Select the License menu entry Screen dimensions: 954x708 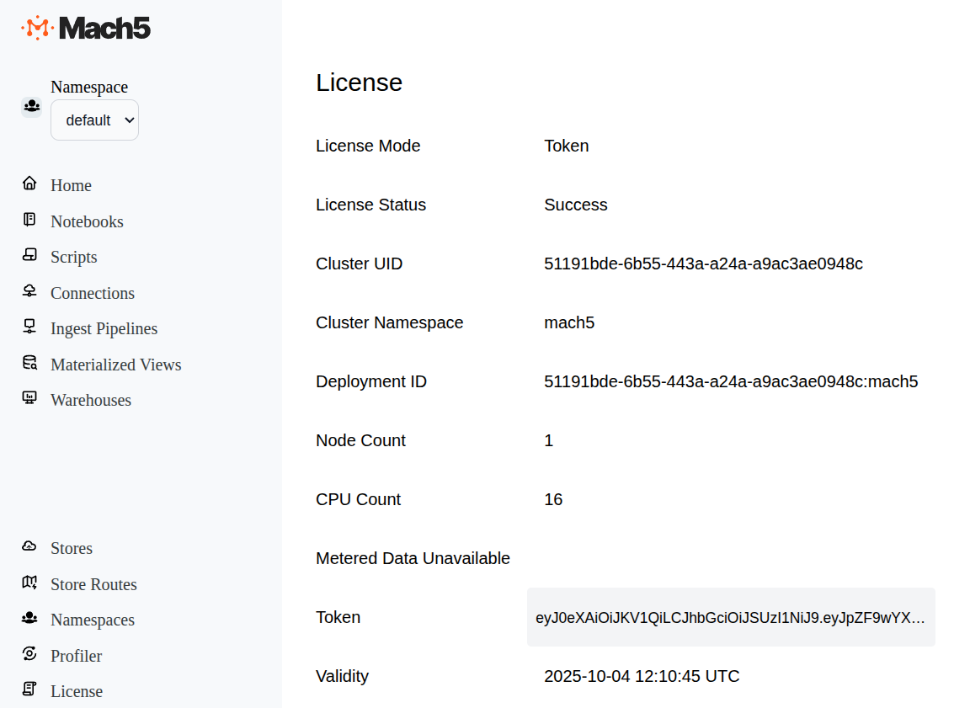point(76,691)
